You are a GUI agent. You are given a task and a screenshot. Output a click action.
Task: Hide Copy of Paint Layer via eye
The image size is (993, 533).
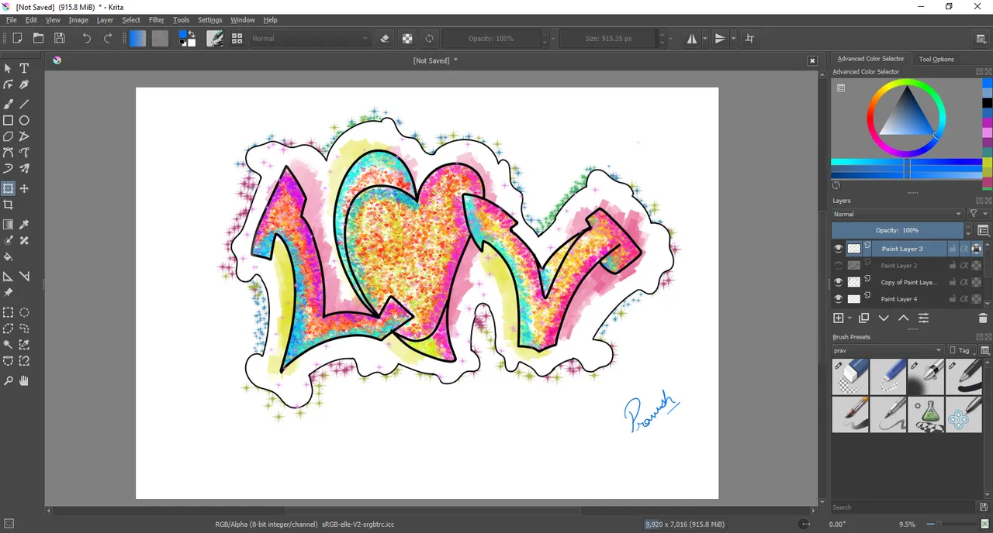tap(838, 282)
